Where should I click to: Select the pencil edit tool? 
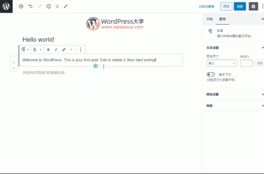(x=65, y=7)
